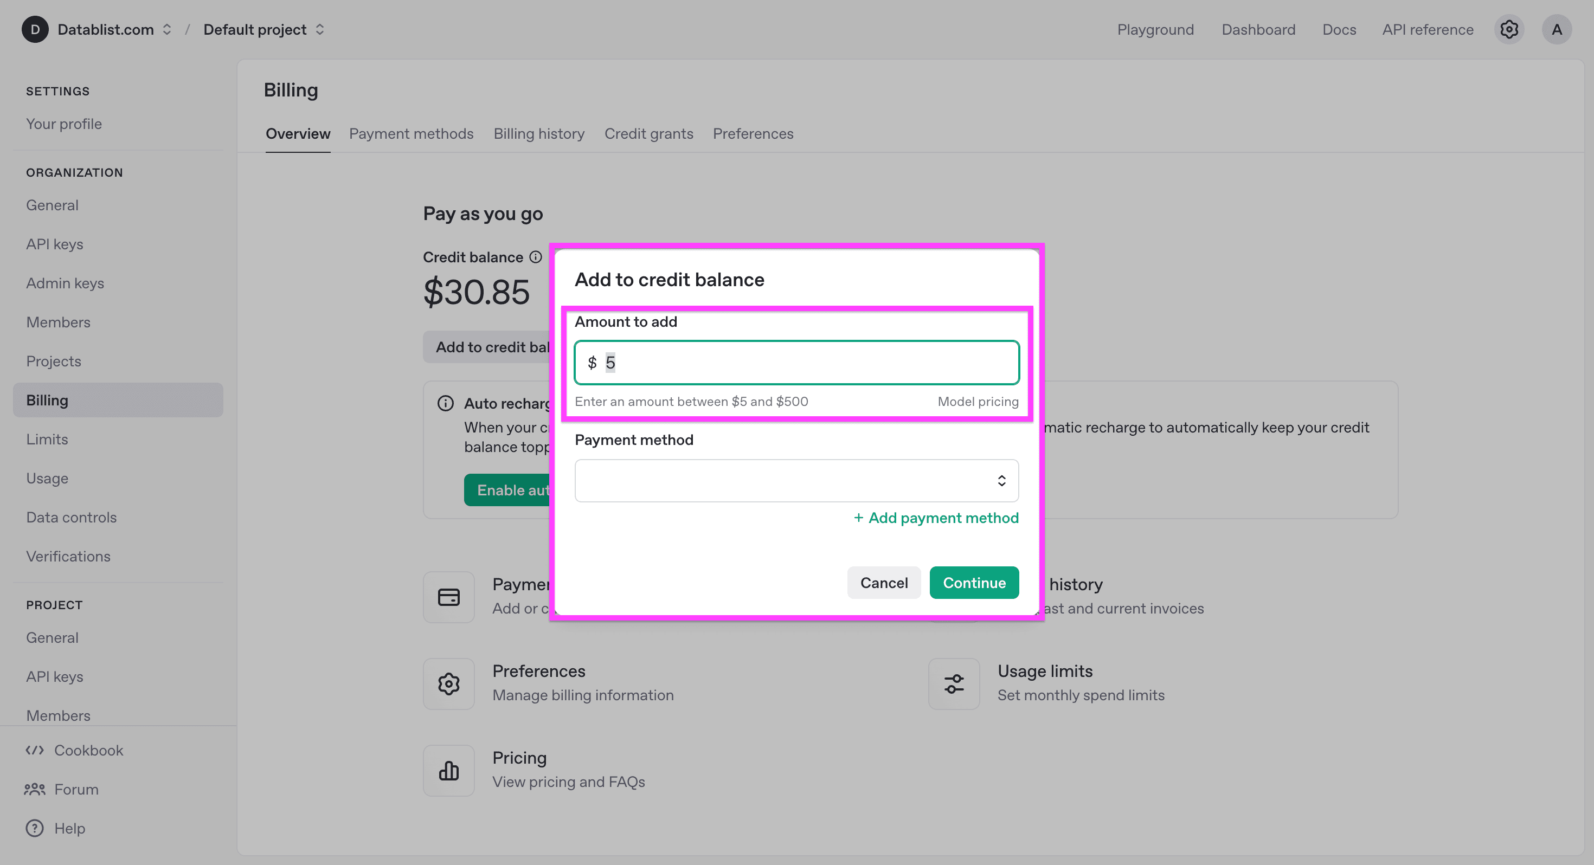Click the $30.85 credit balance amount
The image size is (1594, 865).
[476, 292]
